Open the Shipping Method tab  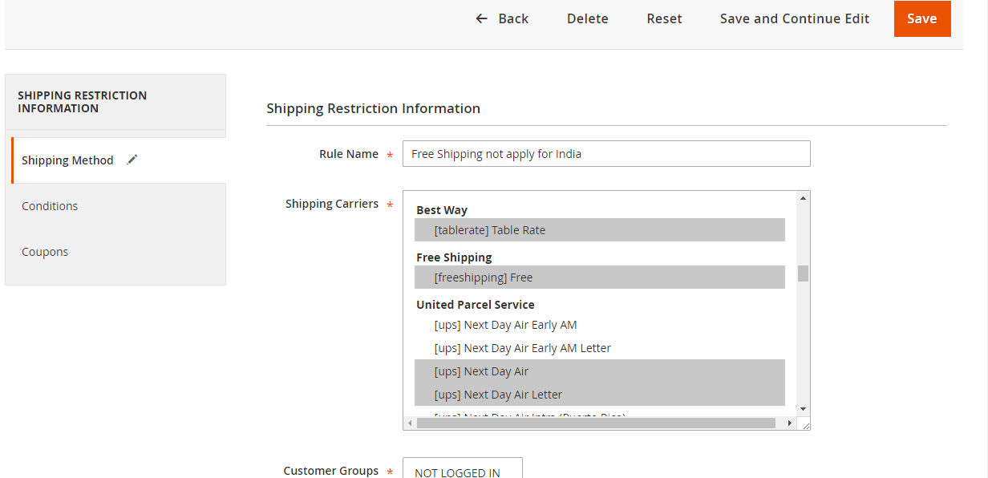(x=68, y=160)
